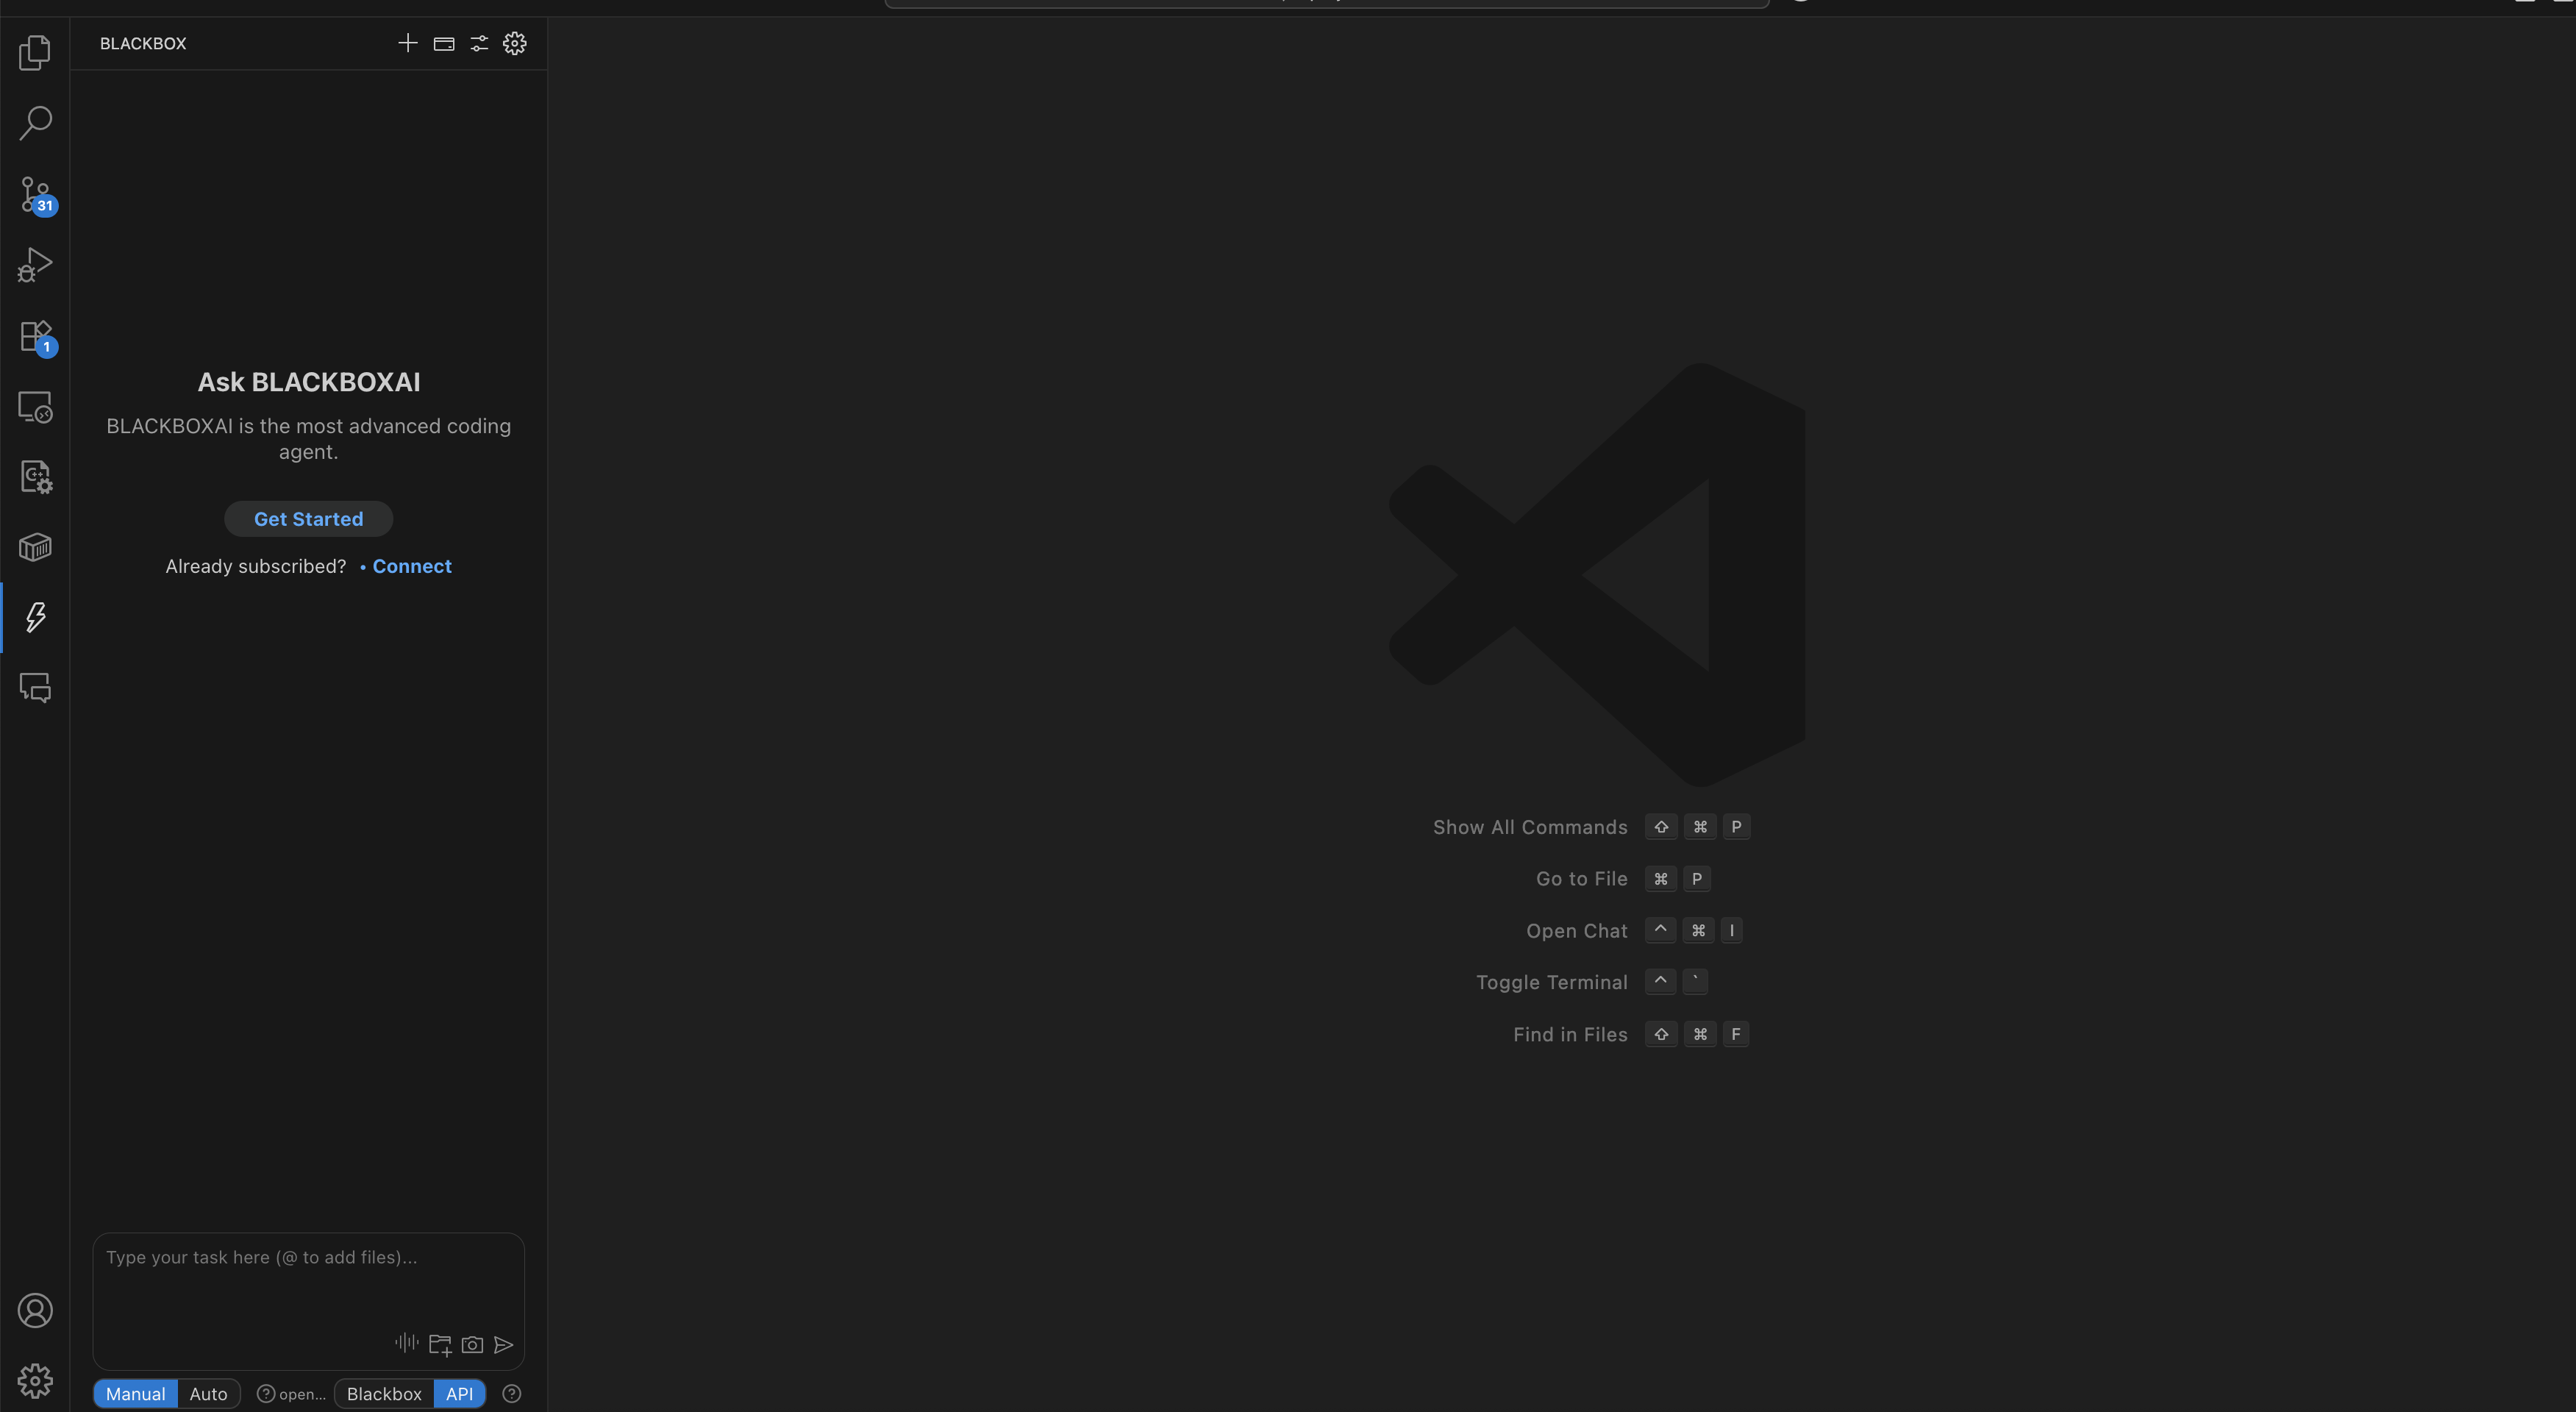Screen dimensions: 2576x1412
Task: Click the voice input waveform icon
Action: point(406,1343)
